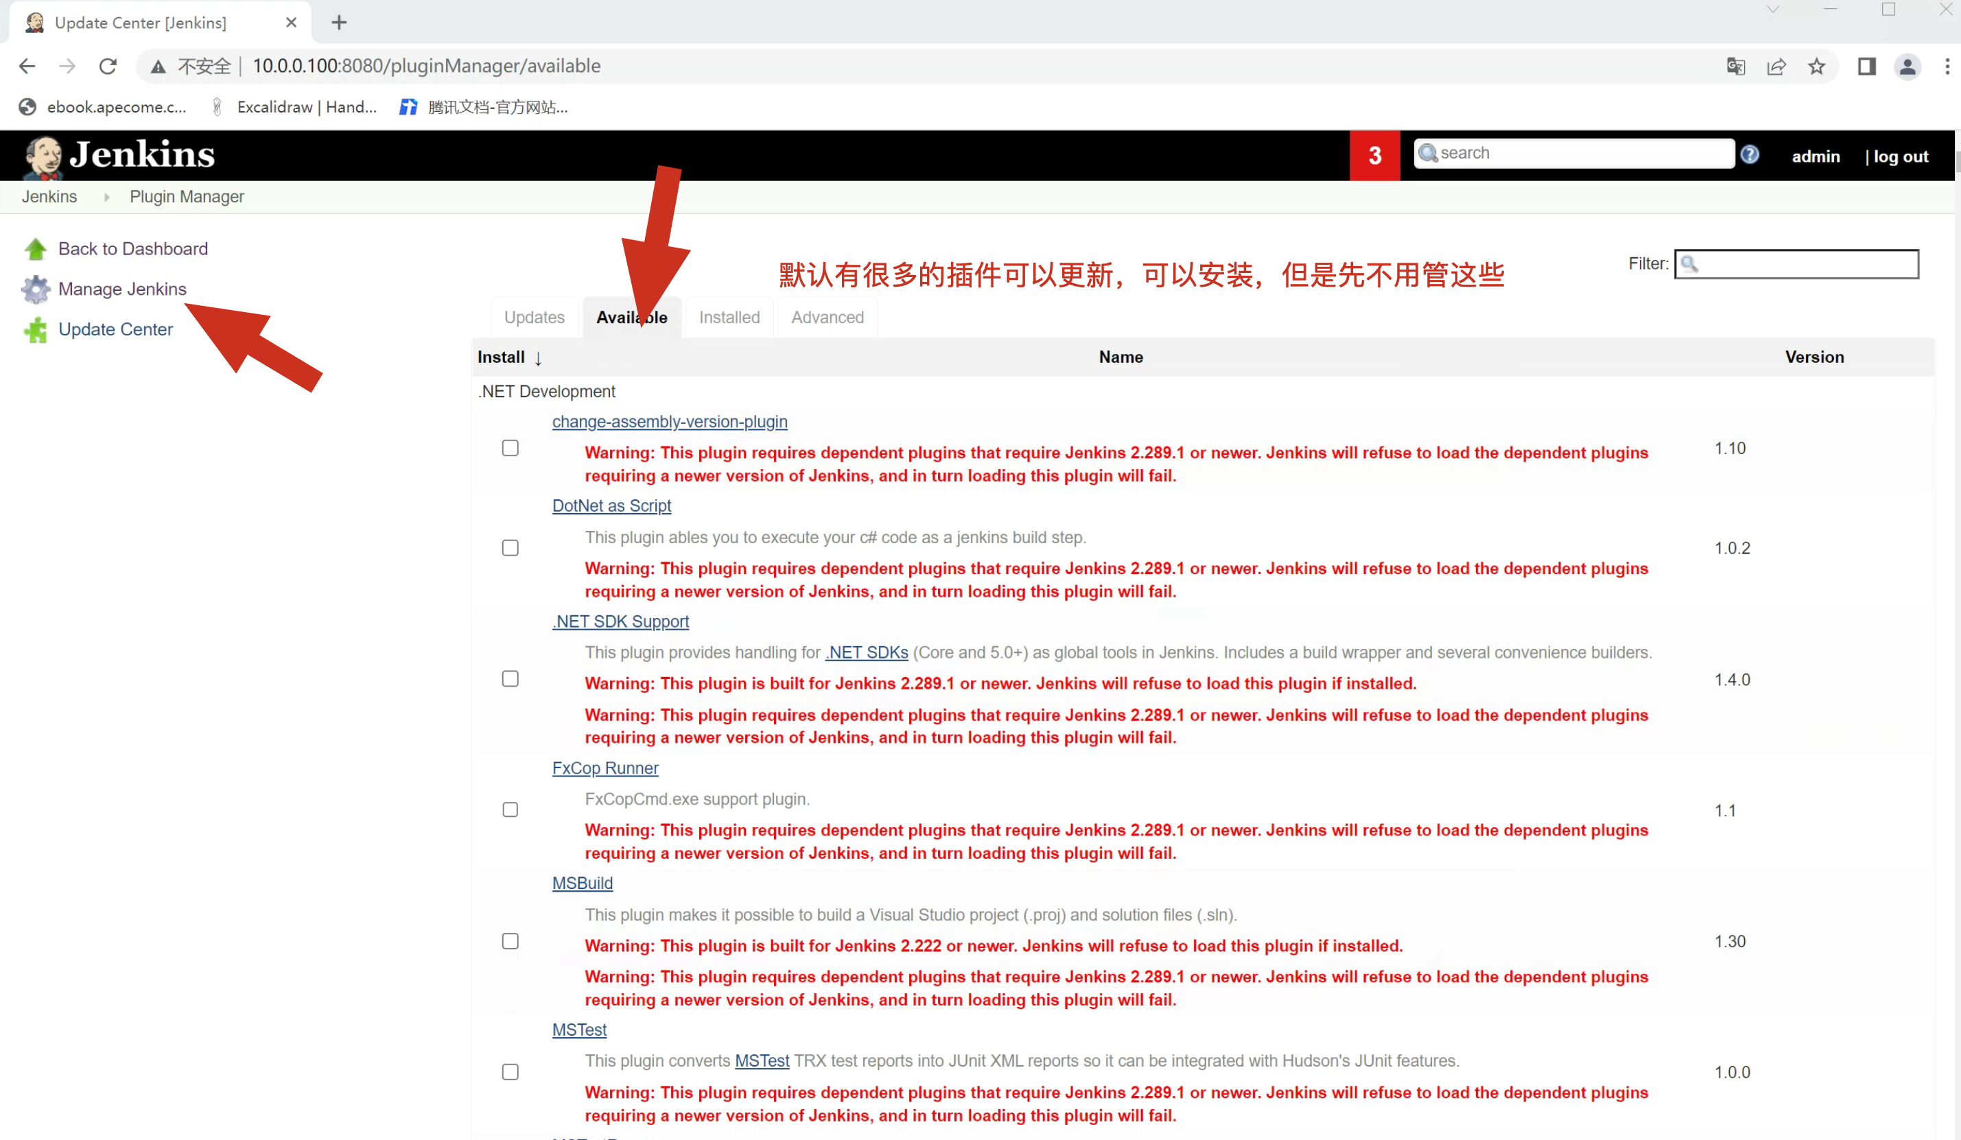
Task: Open the red notification badge showing 3
Action: [1374, 155]
